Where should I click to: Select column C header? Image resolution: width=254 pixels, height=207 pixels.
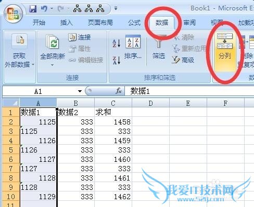click(113, 103)
